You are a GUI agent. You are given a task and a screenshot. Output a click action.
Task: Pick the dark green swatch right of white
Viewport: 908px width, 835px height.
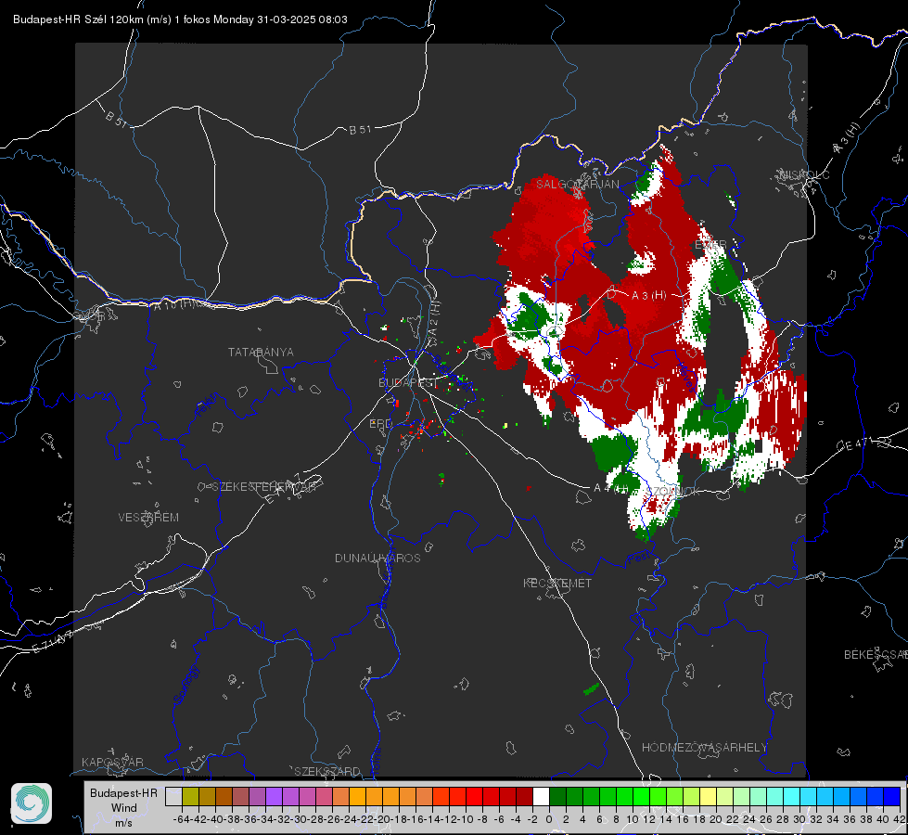pos(557,796)
